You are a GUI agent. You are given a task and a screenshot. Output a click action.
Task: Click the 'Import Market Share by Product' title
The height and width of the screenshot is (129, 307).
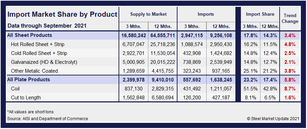coord(62,14)
